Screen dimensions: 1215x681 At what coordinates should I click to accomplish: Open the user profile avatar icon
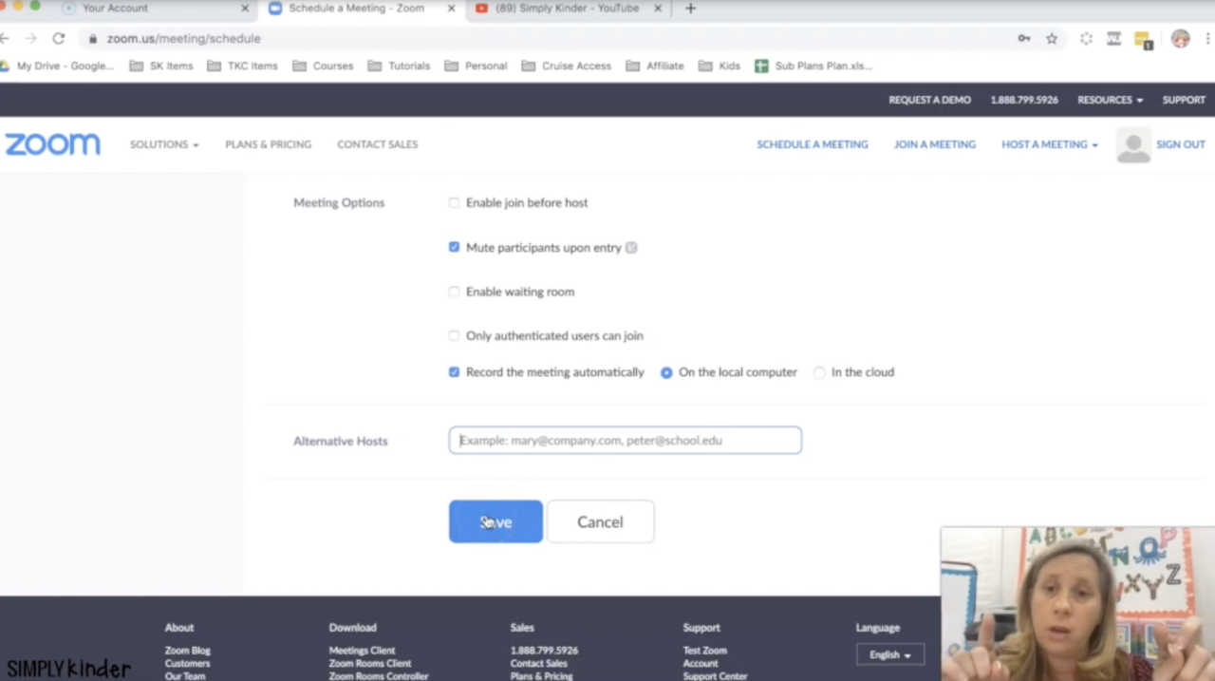(x=1133, y=145)
